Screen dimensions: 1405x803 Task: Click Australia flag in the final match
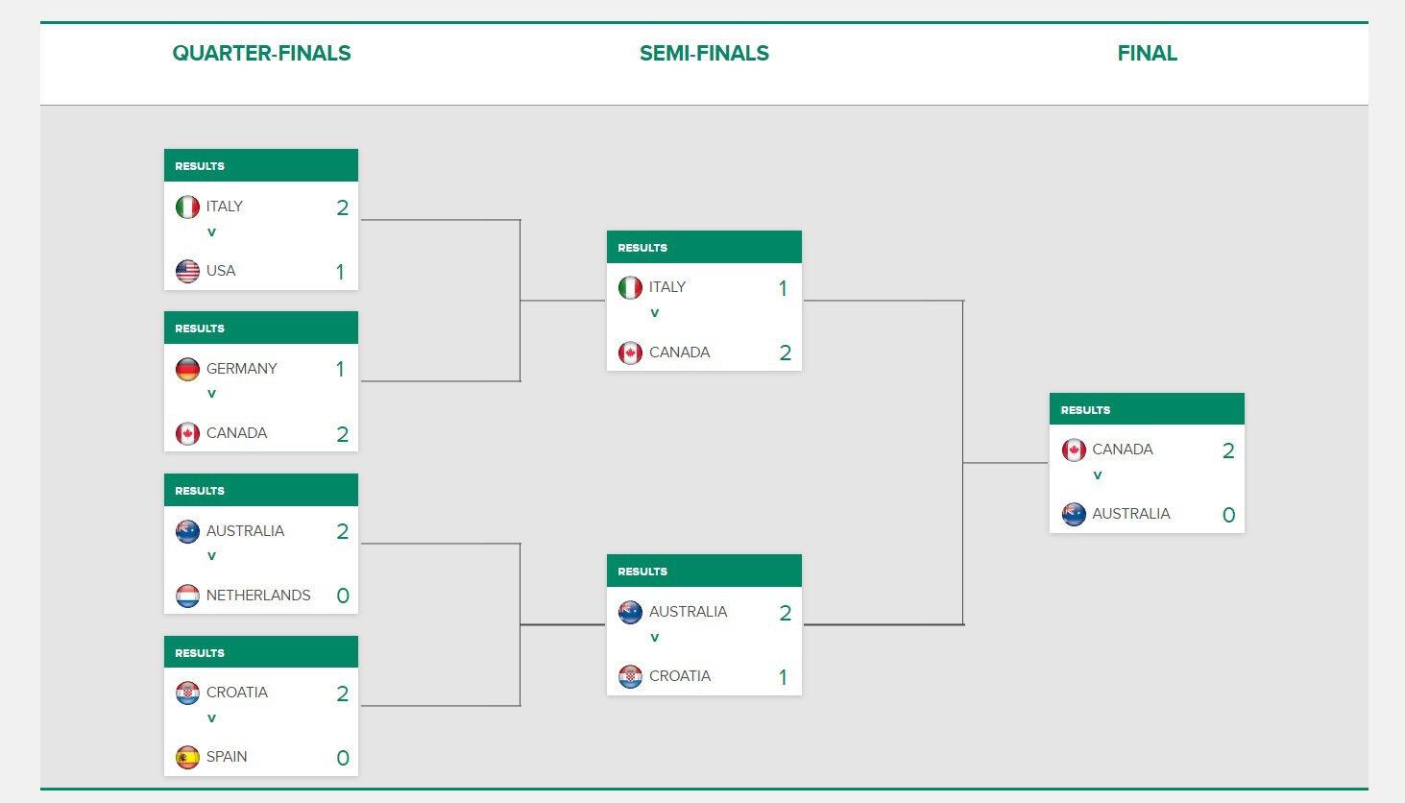(x=1074, y=514)
